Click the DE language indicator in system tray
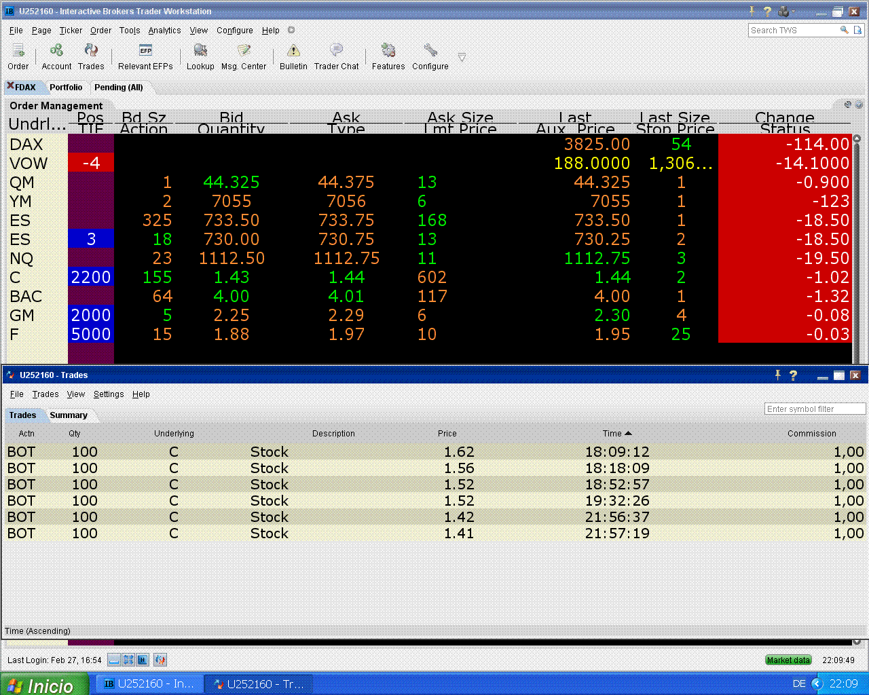The image size is (869, 695). [799, 684]
